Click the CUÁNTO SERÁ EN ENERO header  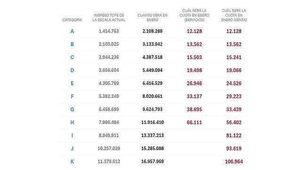click(152, 17)
